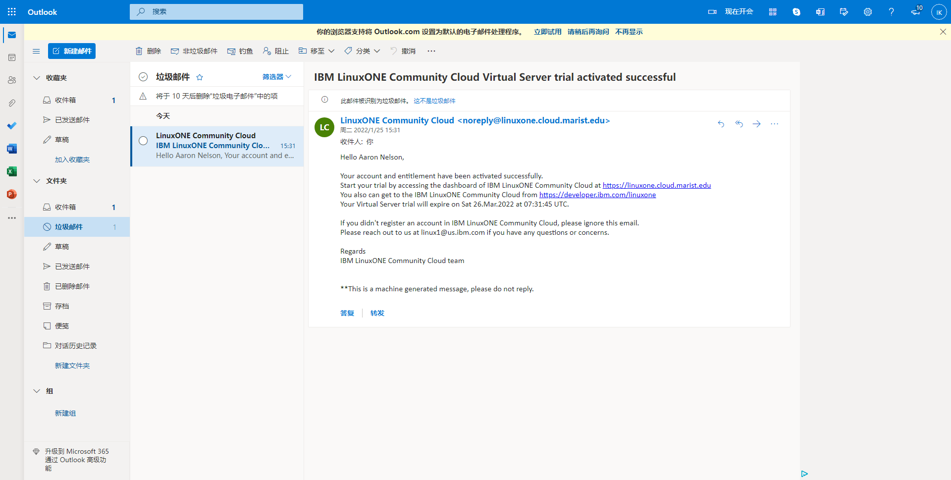Compose a new message
This screenshot has height=480, width=951.
pyautogui.click(x=72, y=51)
